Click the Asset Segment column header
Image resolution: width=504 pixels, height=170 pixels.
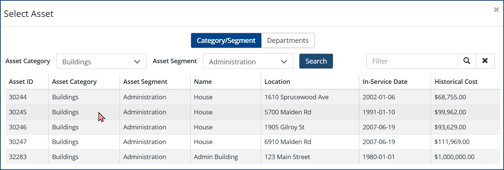click(x=145, y=82)
